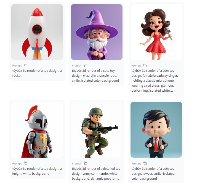This screenshot has width=197, height=183.
Task: Select the army commando prompt text
Action: click(96, 174)
